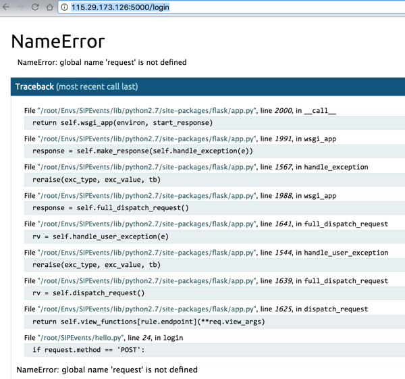Expand the frame with self.wsgi_app(environ, start_response)

[123, 123]
